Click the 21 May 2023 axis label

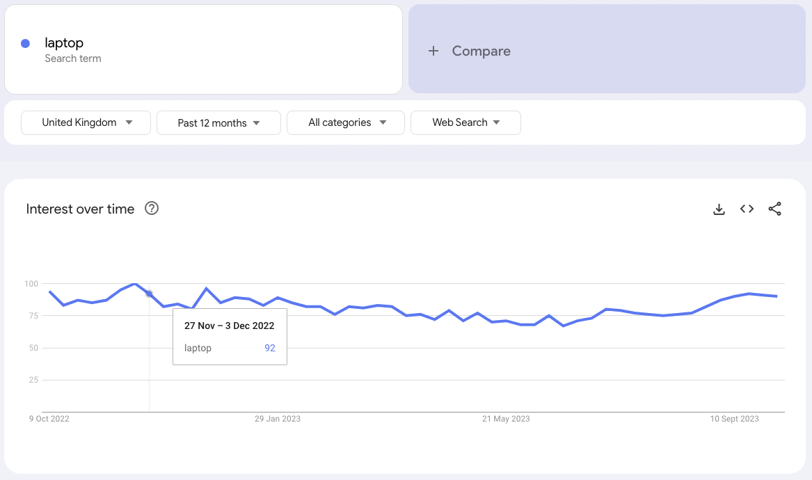[x=506, y=419]
